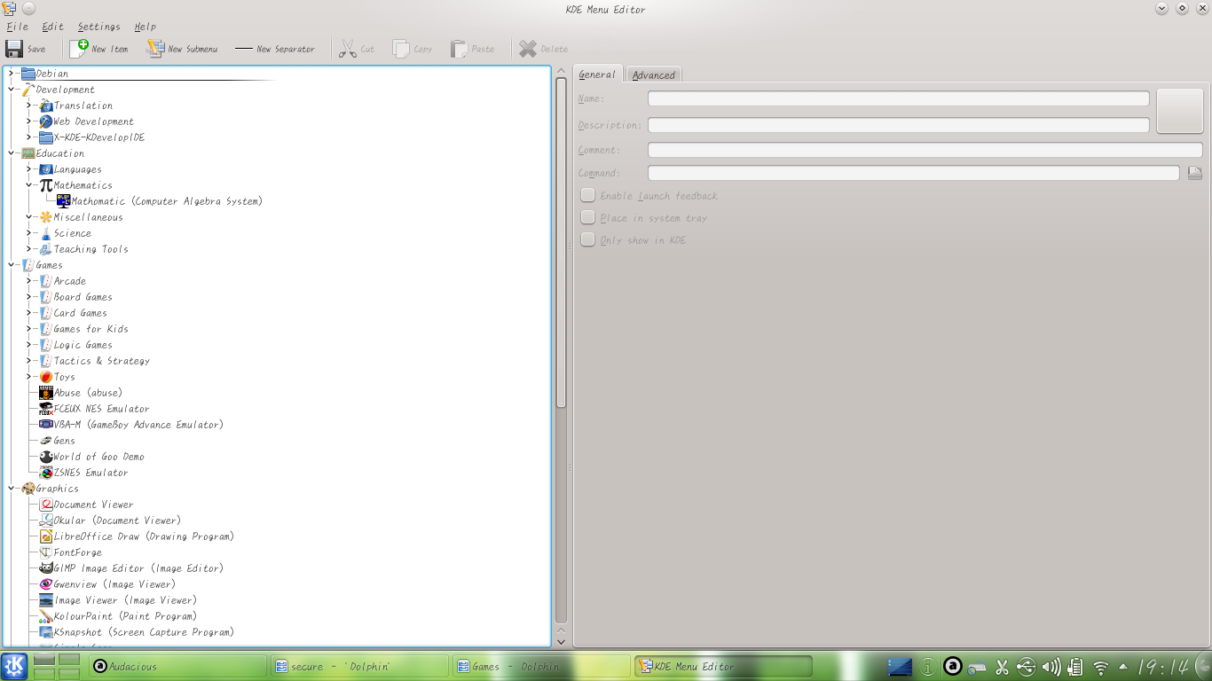Screen dimensions: 1212x681
Task: Open the File menu
Action: tap(17, 27)
